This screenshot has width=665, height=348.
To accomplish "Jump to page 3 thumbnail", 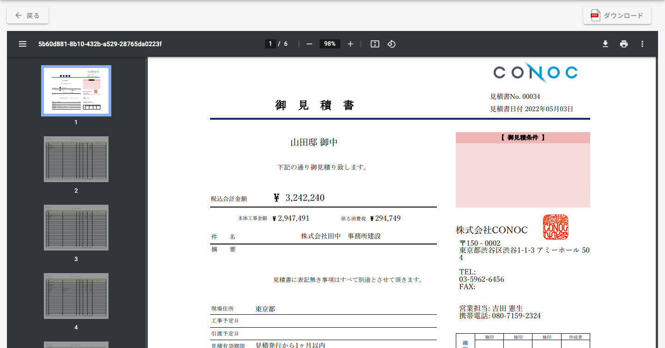I will point(76,227).
